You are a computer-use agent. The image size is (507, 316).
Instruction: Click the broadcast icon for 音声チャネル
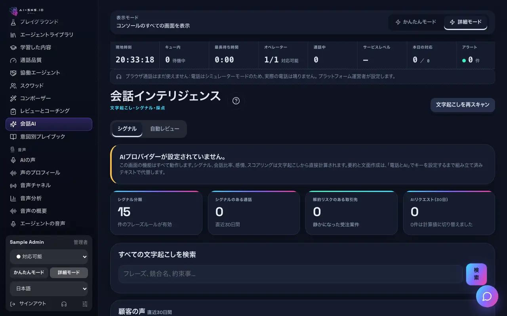(13, 185)
